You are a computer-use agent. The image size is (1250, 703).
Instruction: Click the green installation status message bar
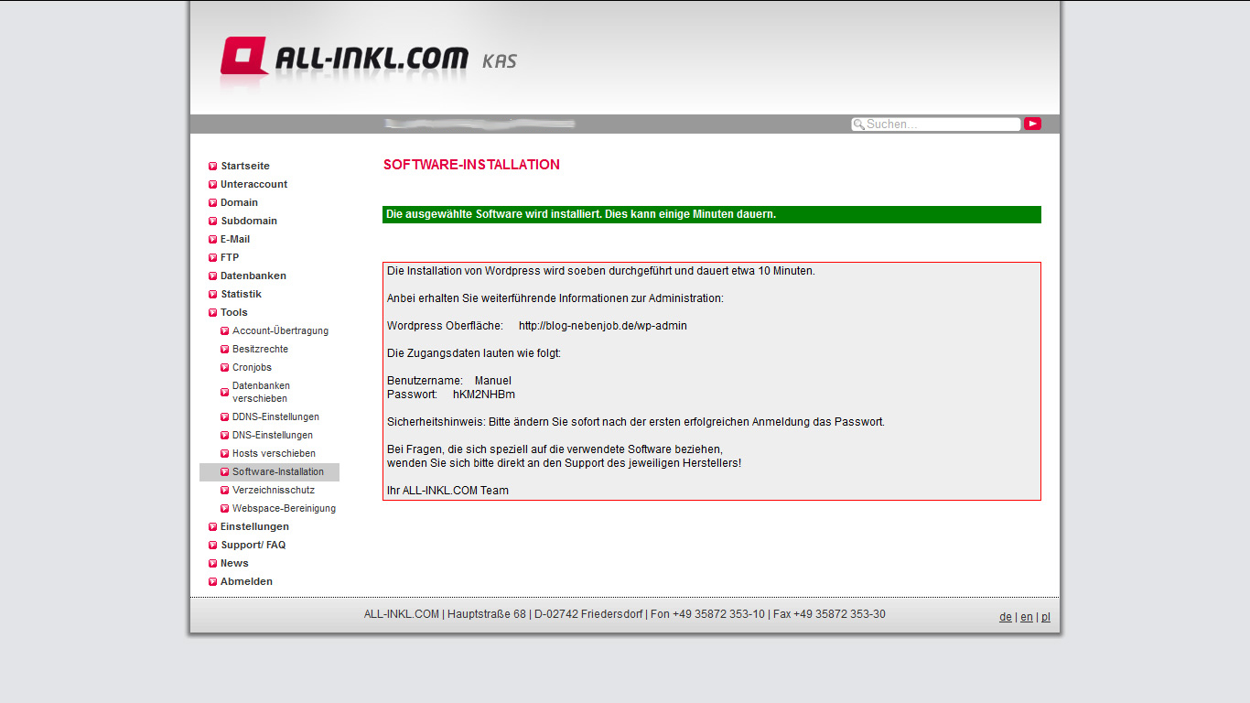coord(712,214)
